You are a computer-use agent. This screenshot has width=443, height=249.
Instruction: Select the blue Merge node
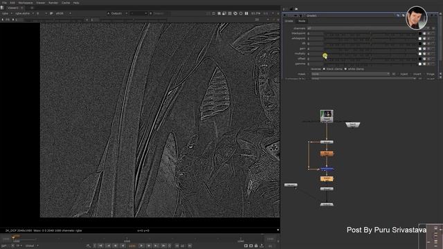(327, 169)
